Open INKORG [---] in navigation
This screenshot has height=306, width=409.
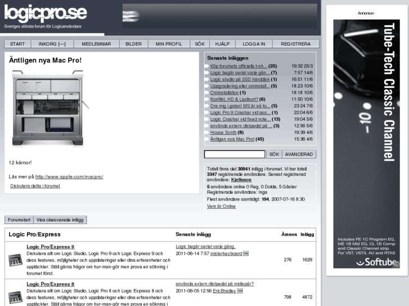(x=52, y=44)
